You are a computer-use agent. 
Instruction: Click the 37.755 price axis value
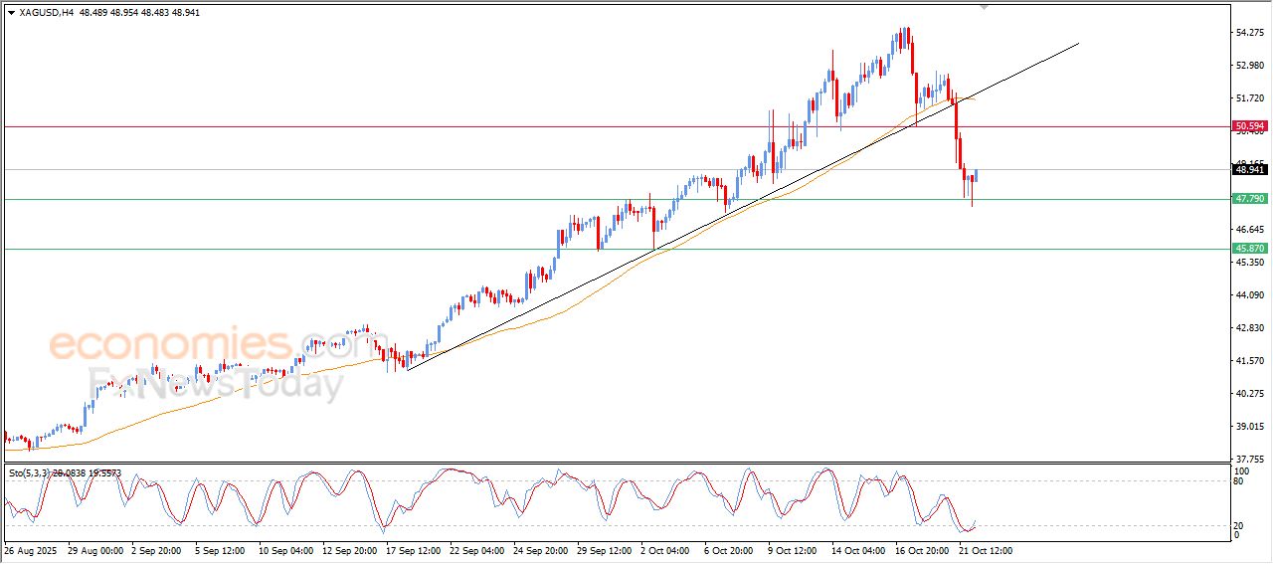point(1249,459)
